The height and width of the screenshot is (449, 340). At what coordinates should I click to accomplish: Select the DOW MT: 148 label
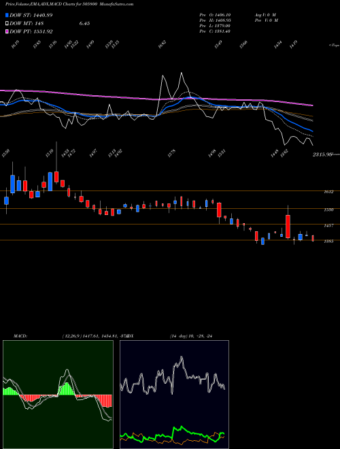27,24
